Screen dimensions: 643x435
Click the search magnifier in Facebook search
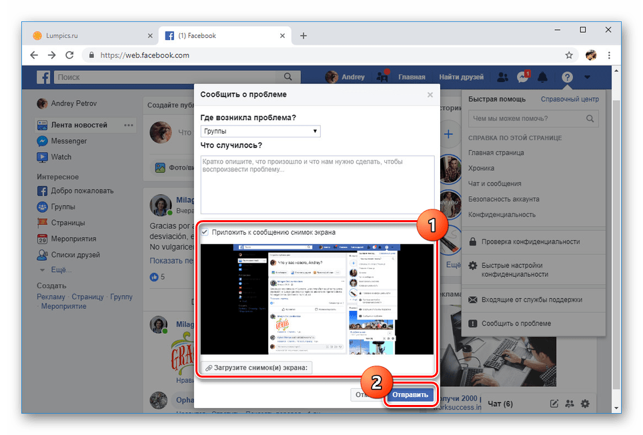coord(288,77)
